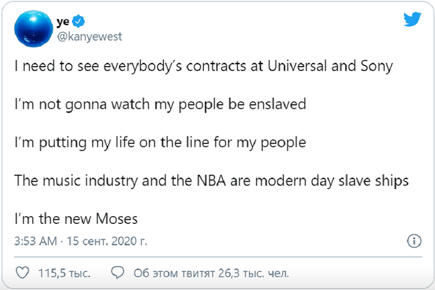The width and height of the screenshot is (435, 290).
Task: Click the reply speech bubble icon
Action: 118,274
